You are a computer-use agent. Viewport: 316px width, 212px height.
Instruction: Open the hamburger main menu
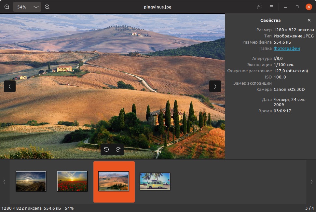271,7
